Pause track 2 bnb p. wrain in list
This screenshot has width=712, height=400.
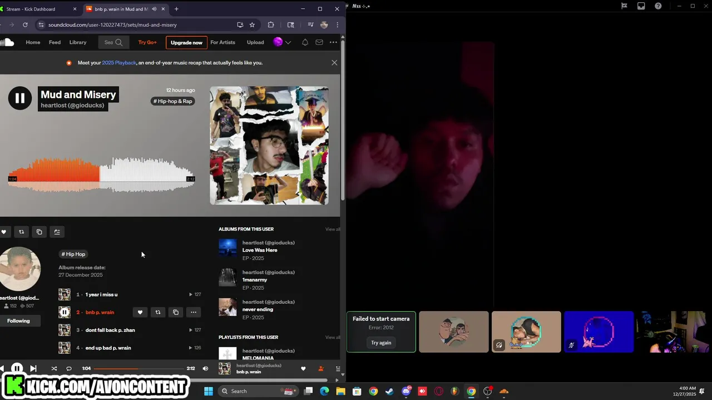click(x=65, y=312)
